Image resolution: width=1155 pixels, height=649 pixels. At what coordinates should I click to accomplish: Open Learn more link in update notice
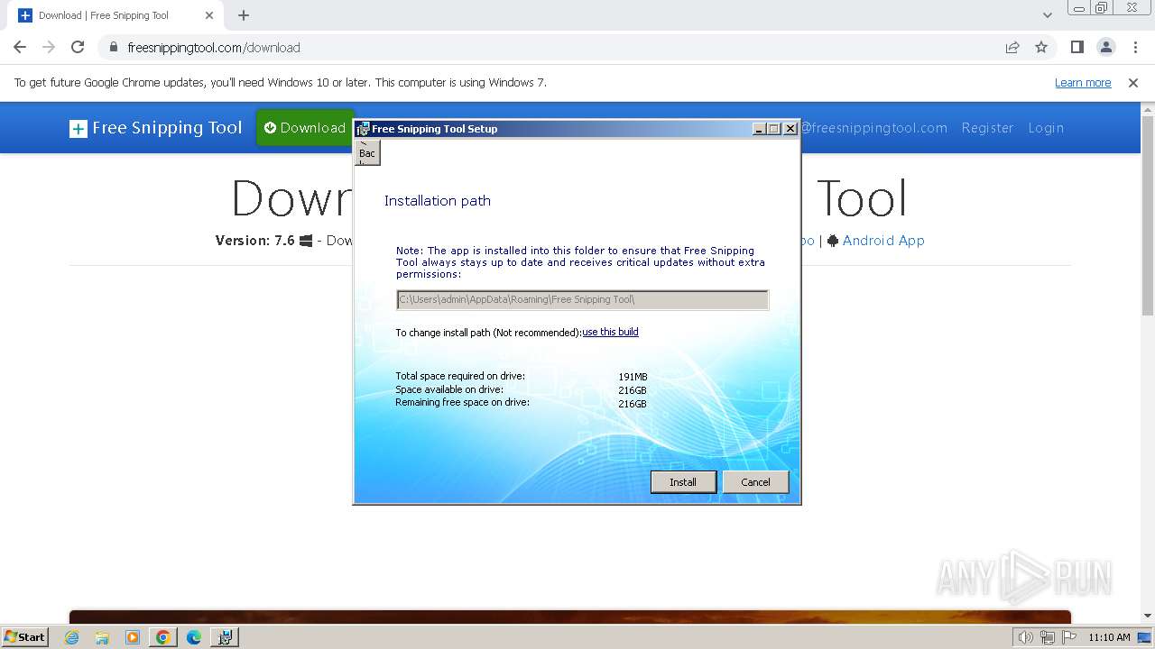tap(1083, 83)
